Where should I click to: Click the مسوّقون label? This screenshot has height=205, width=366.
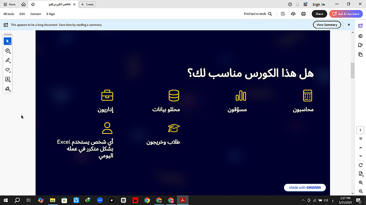pyautogui.click(x=237, y=109)
